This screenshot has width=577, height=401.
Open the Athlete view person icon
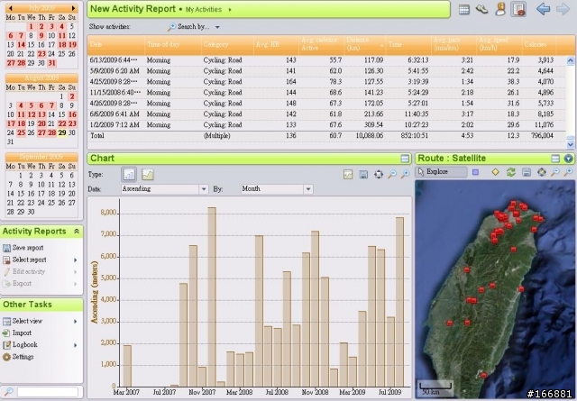(500, 9)
